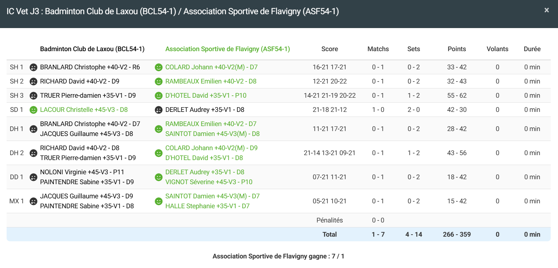Click sad face icon in DH 1 row

tap(33, 129)
